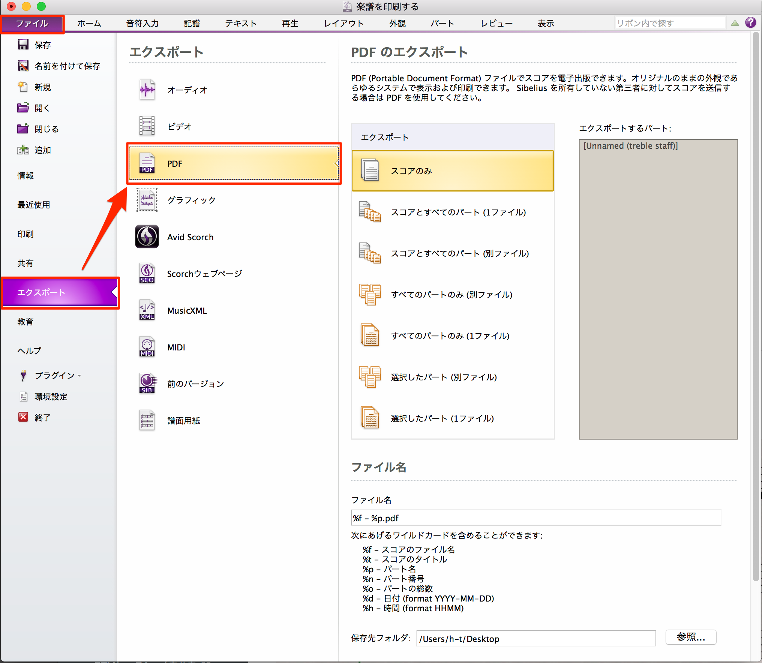Select the MIDI export icon
Image resolution: width=762 pixels, height=663 pixels.
(x=147, y=347)
